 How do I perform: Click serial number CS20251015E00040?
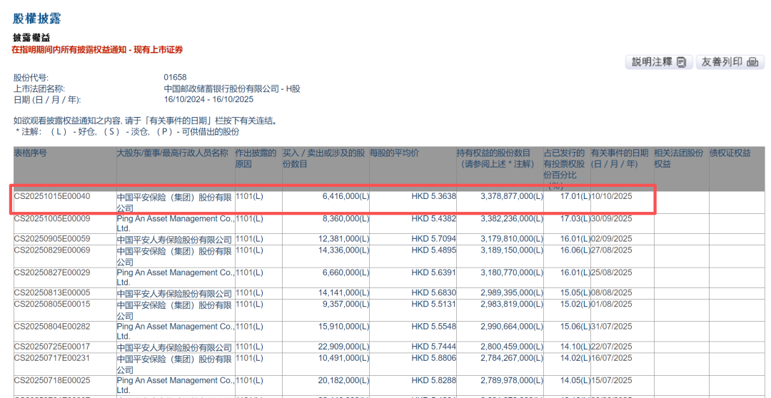pyautogui.click(x=53, y=196)
